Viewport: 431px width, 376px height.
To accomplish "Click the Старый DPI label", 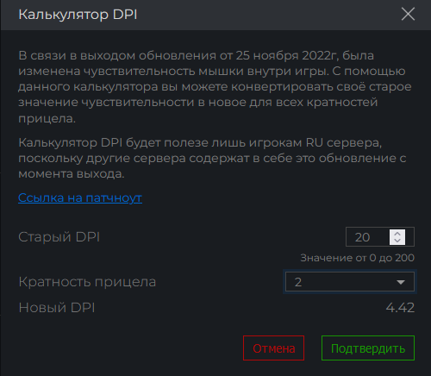I will tap(59, 237).
